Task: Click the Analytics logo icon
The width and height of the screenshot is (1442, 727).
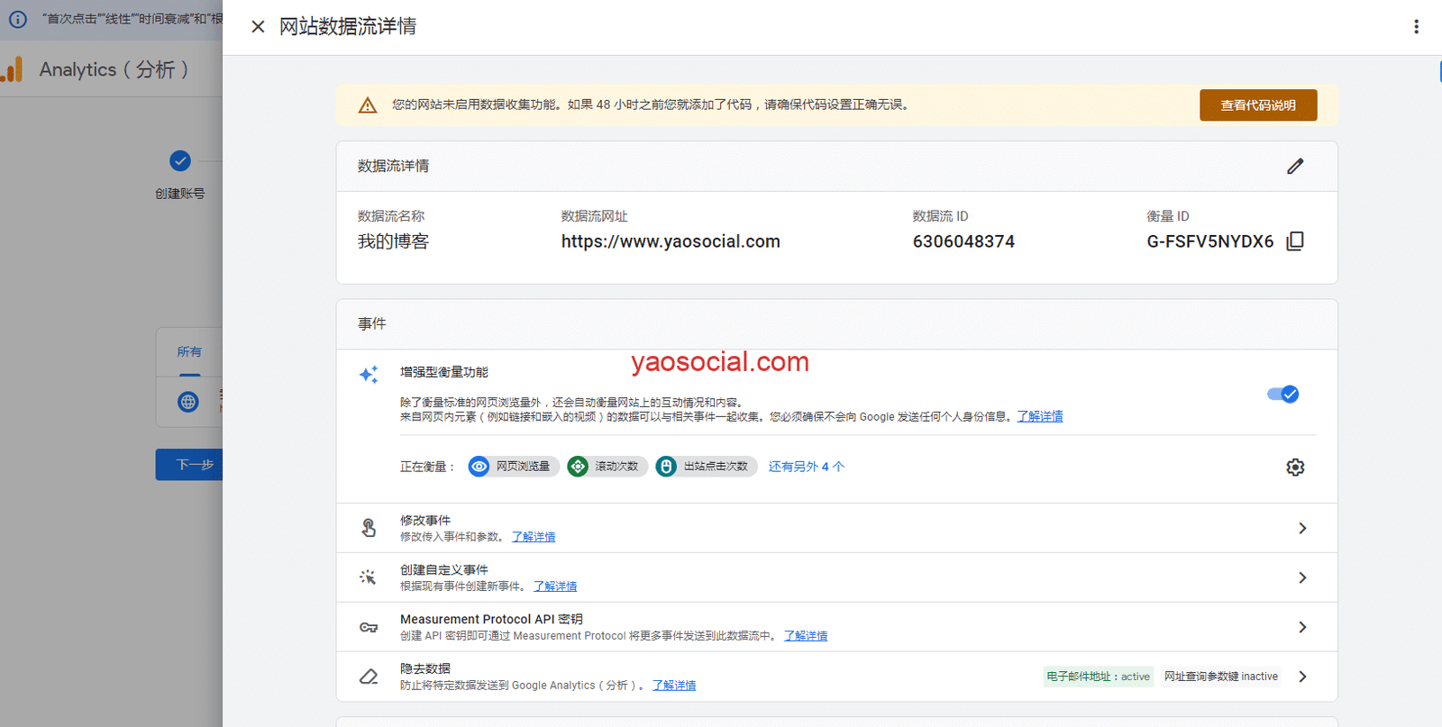Action: click(x=13, y=69)
